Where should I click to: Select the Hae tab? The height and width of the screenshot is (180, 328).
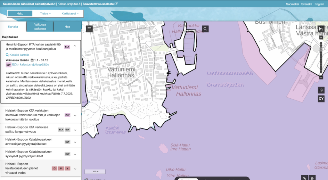tap(67, 27)
